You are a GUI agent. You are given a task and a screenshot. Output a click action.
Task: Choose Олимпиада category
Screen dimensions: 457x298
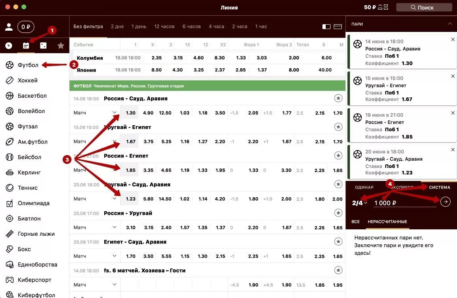(34, 203)
